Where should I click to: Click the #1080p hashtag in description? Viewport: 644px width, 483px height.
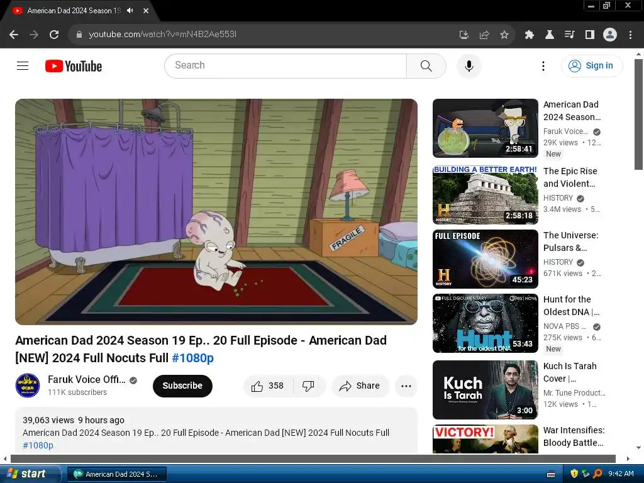[38, 445]
